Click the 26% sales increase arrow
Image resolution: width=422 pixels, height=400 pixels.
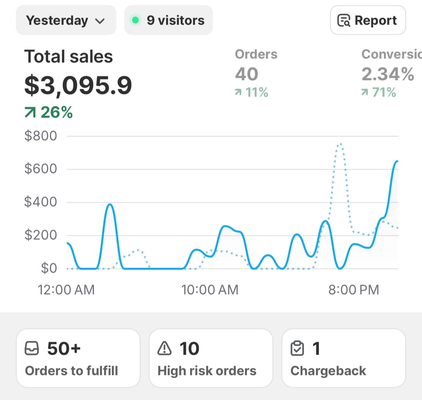[30, 113]
